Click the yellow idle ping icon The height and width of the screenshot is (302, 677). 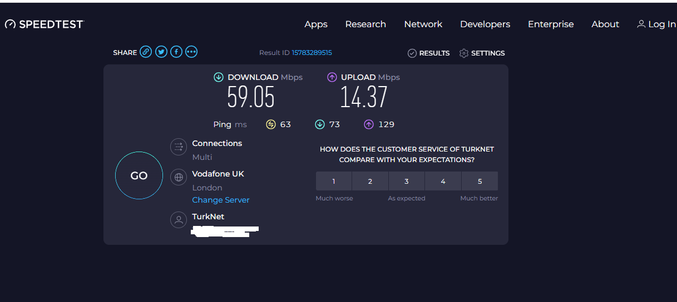click(x=271, y=124)
